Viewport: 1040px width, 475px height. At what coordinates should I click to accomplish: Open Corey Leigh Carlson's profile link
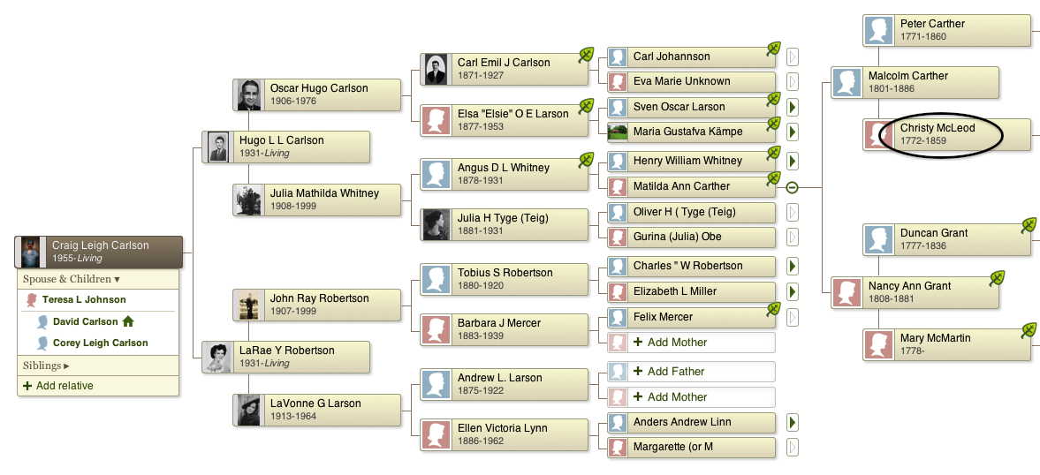100,343
